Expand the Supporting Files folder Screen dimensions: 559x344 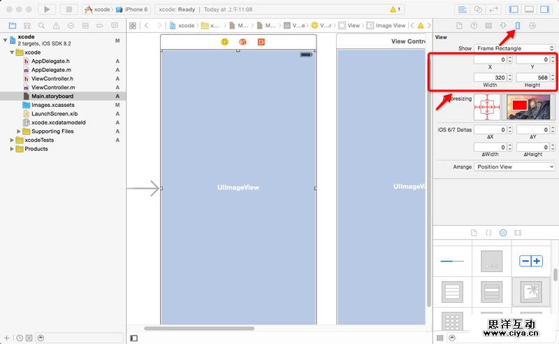[x=18, y=131]
